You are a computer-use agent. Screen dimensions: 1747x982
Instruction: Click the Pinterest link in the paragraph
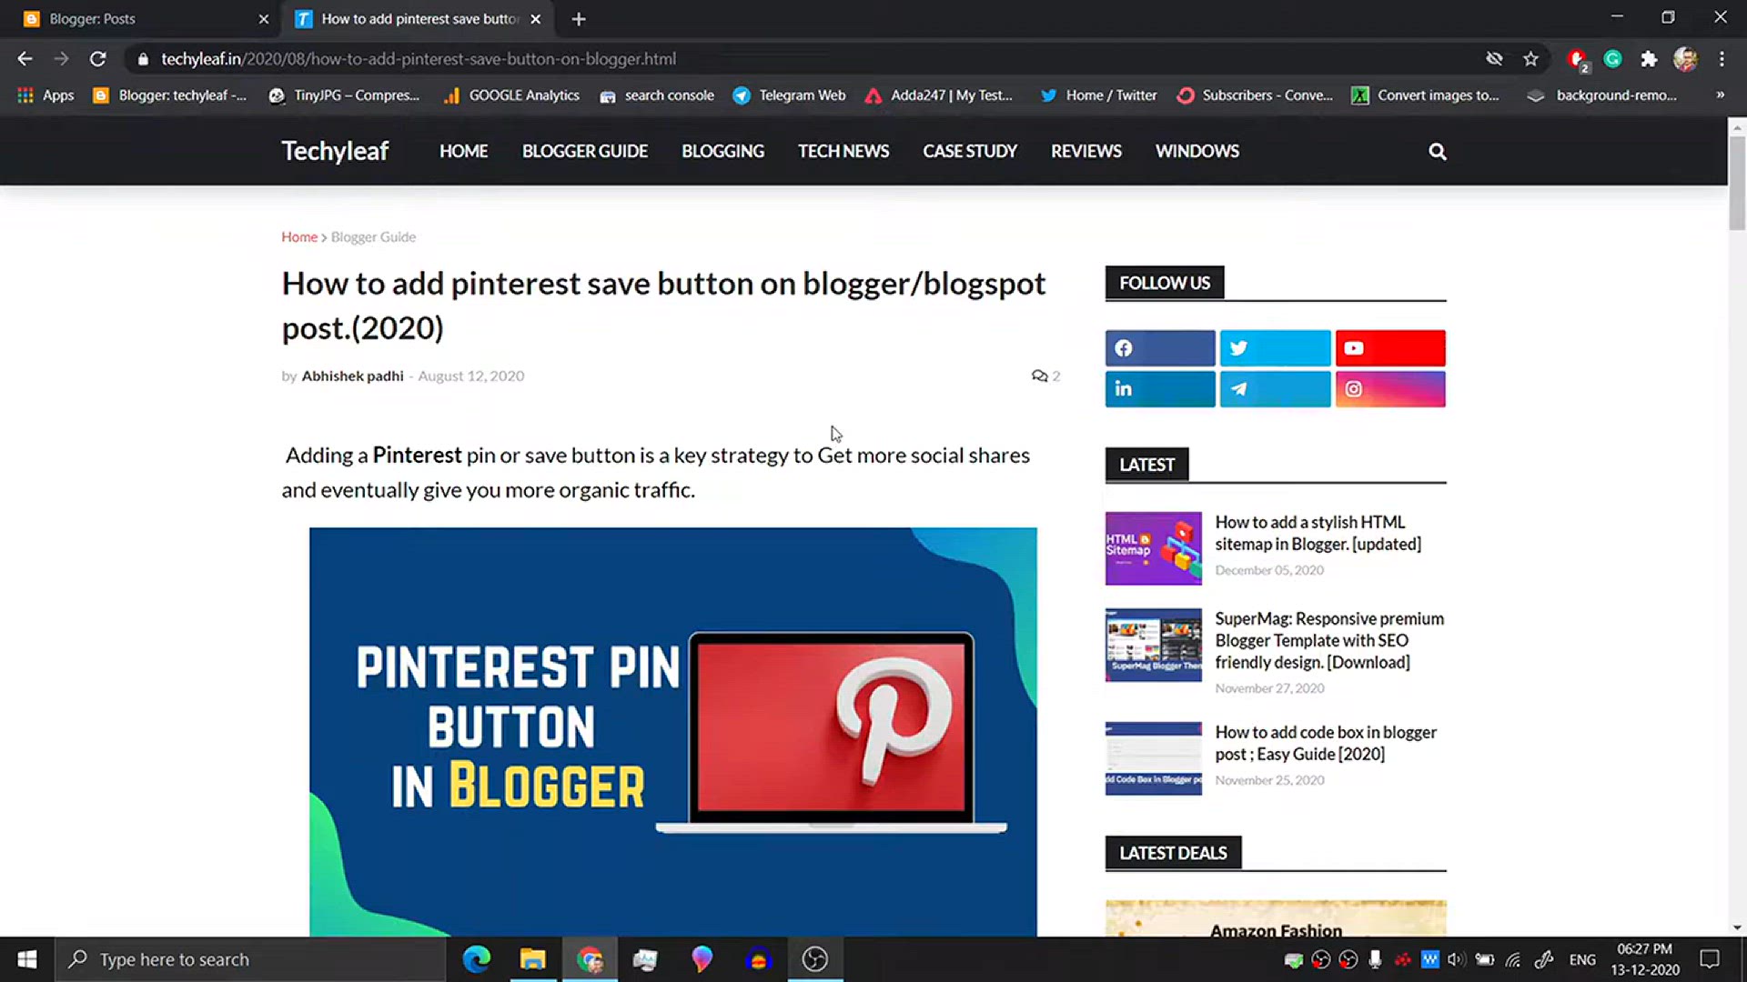pos(417,455)
